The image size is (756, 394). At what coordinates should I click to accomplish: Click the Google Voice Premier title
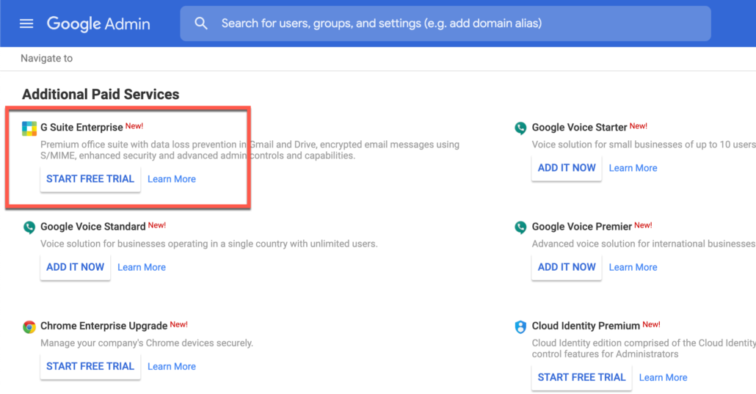[x=581, y=227]
